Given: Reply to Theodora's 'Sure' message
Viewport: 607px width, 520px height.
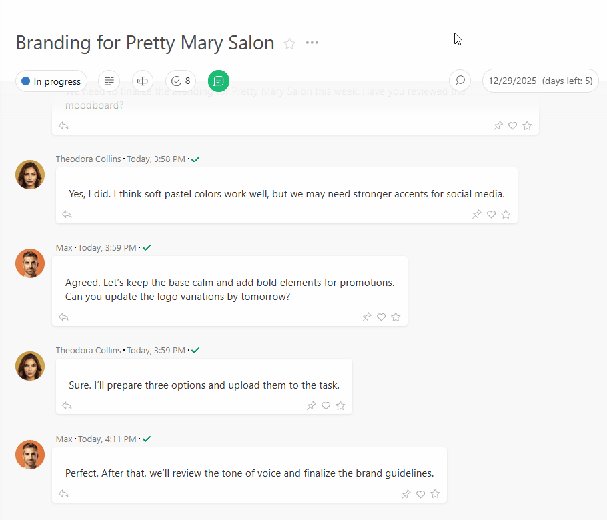Looking at the screenshot, I should tap(66, 405).
